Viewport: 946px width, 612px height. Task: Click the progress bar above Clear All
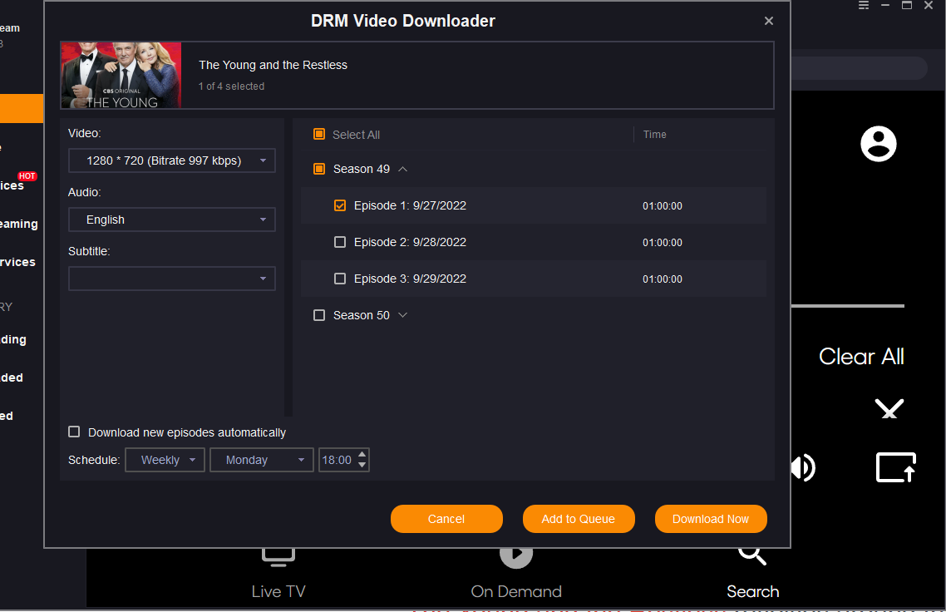pos(848,306)
